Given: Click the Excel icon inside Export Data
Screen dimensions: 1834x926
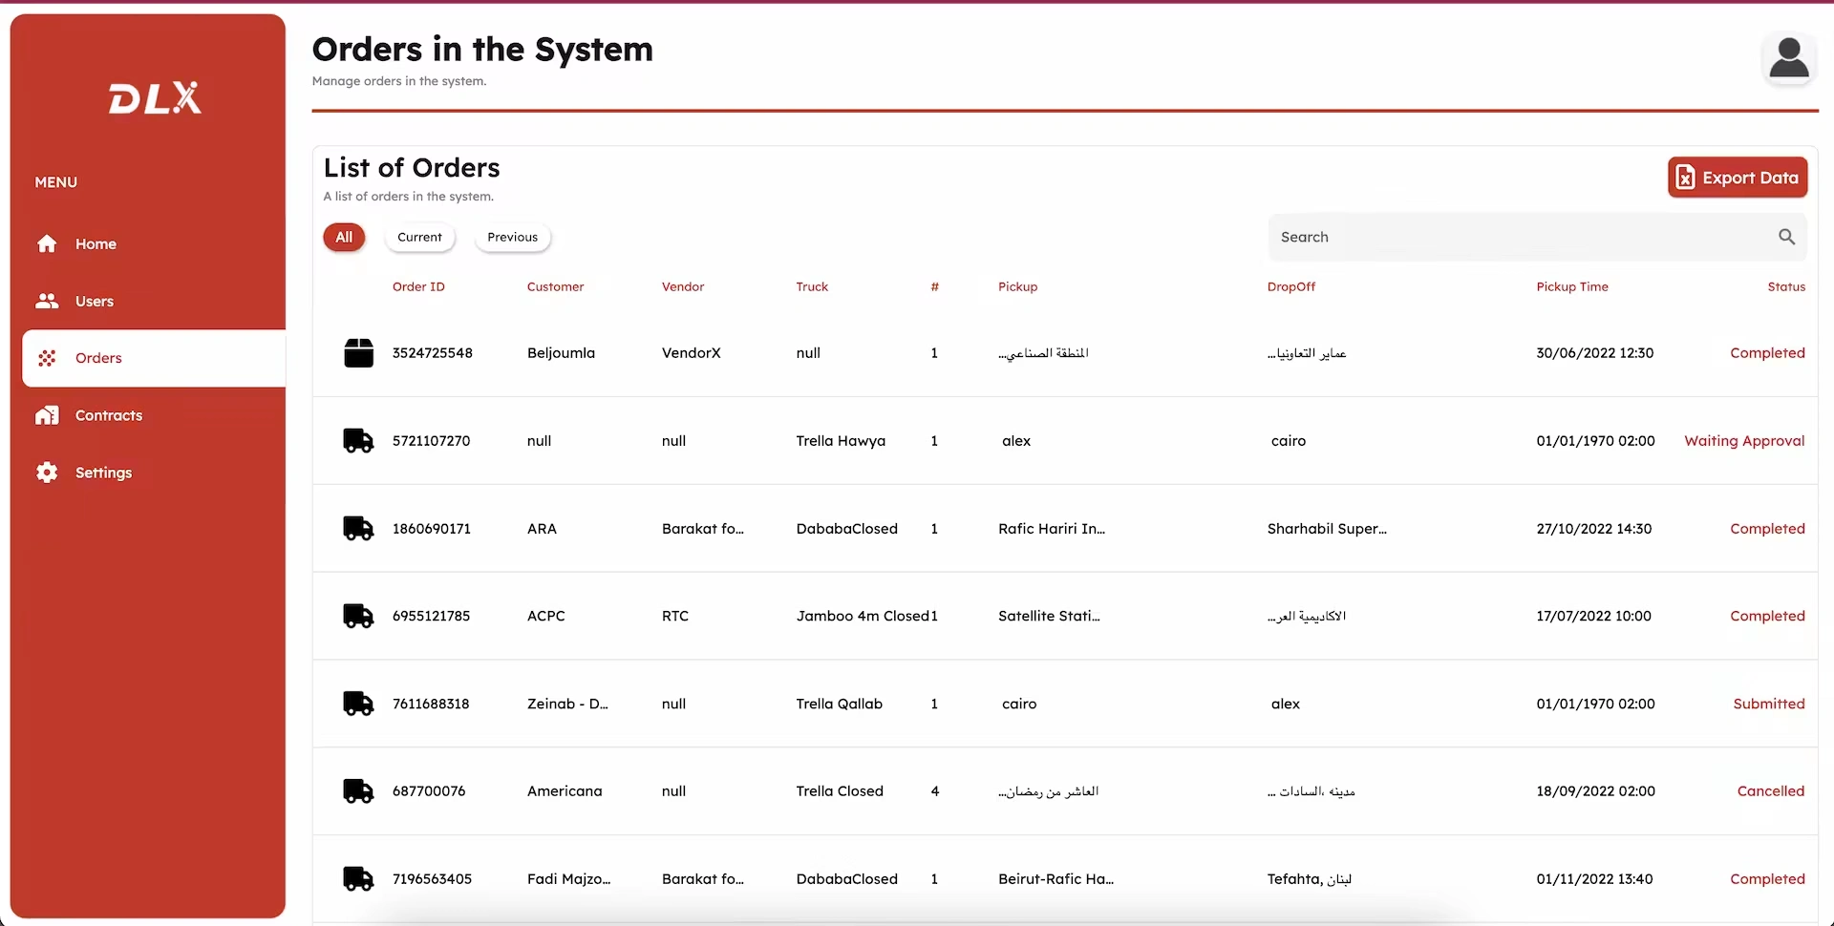Looking at the screenshot, I should click(x=1684, y=177).
